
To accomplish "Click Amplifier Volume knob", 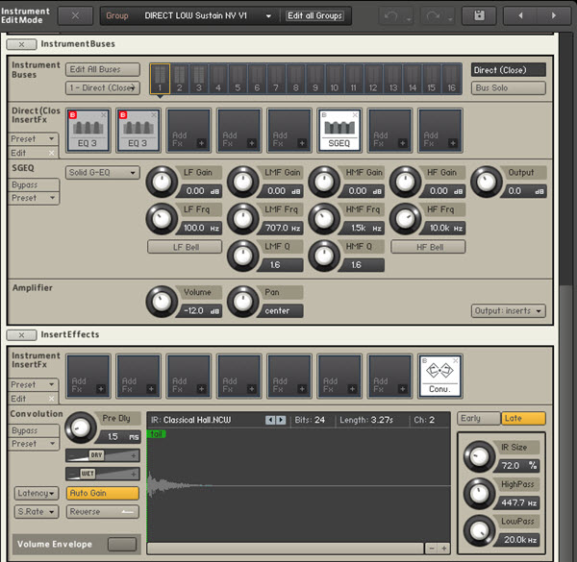I will [162, 302].
